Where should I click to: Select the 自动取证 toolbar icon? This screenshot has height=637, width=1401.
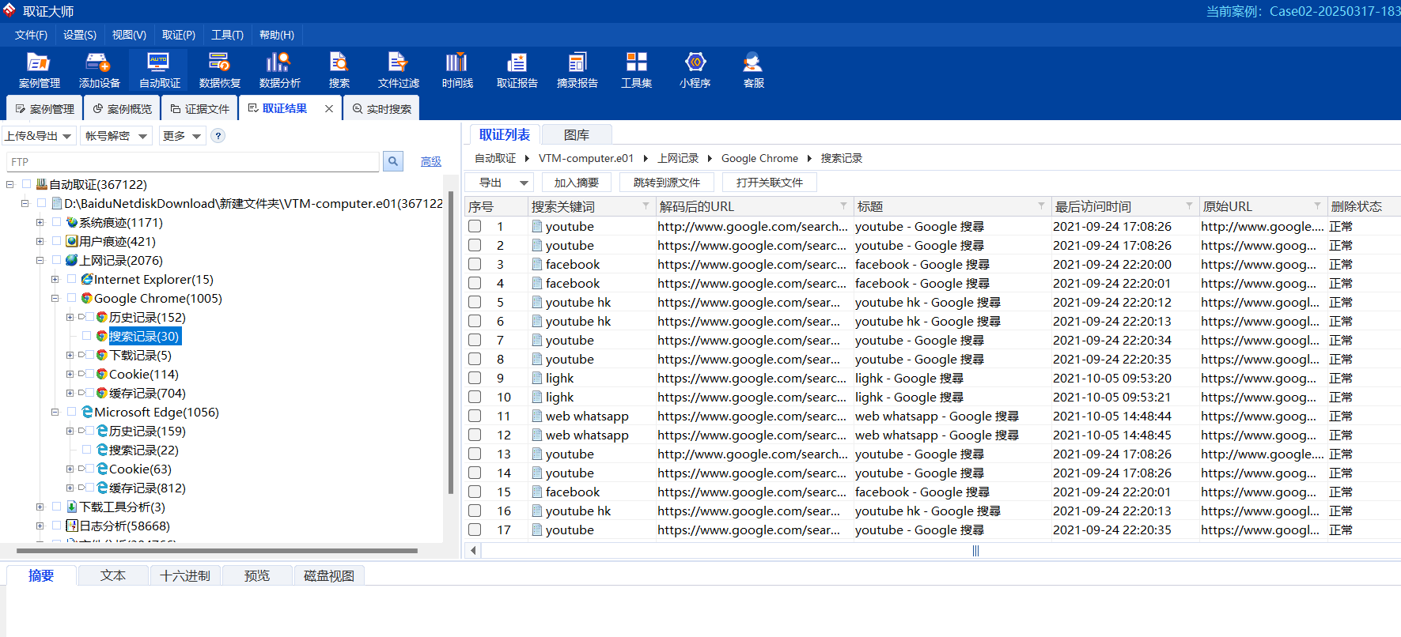(159, 70)
